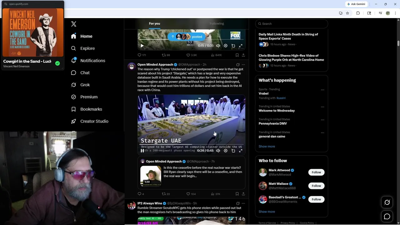Open the floating Grok button
The width and height of the screenshot is (400, 225).
pyautogui.click(x=387, y=202)
